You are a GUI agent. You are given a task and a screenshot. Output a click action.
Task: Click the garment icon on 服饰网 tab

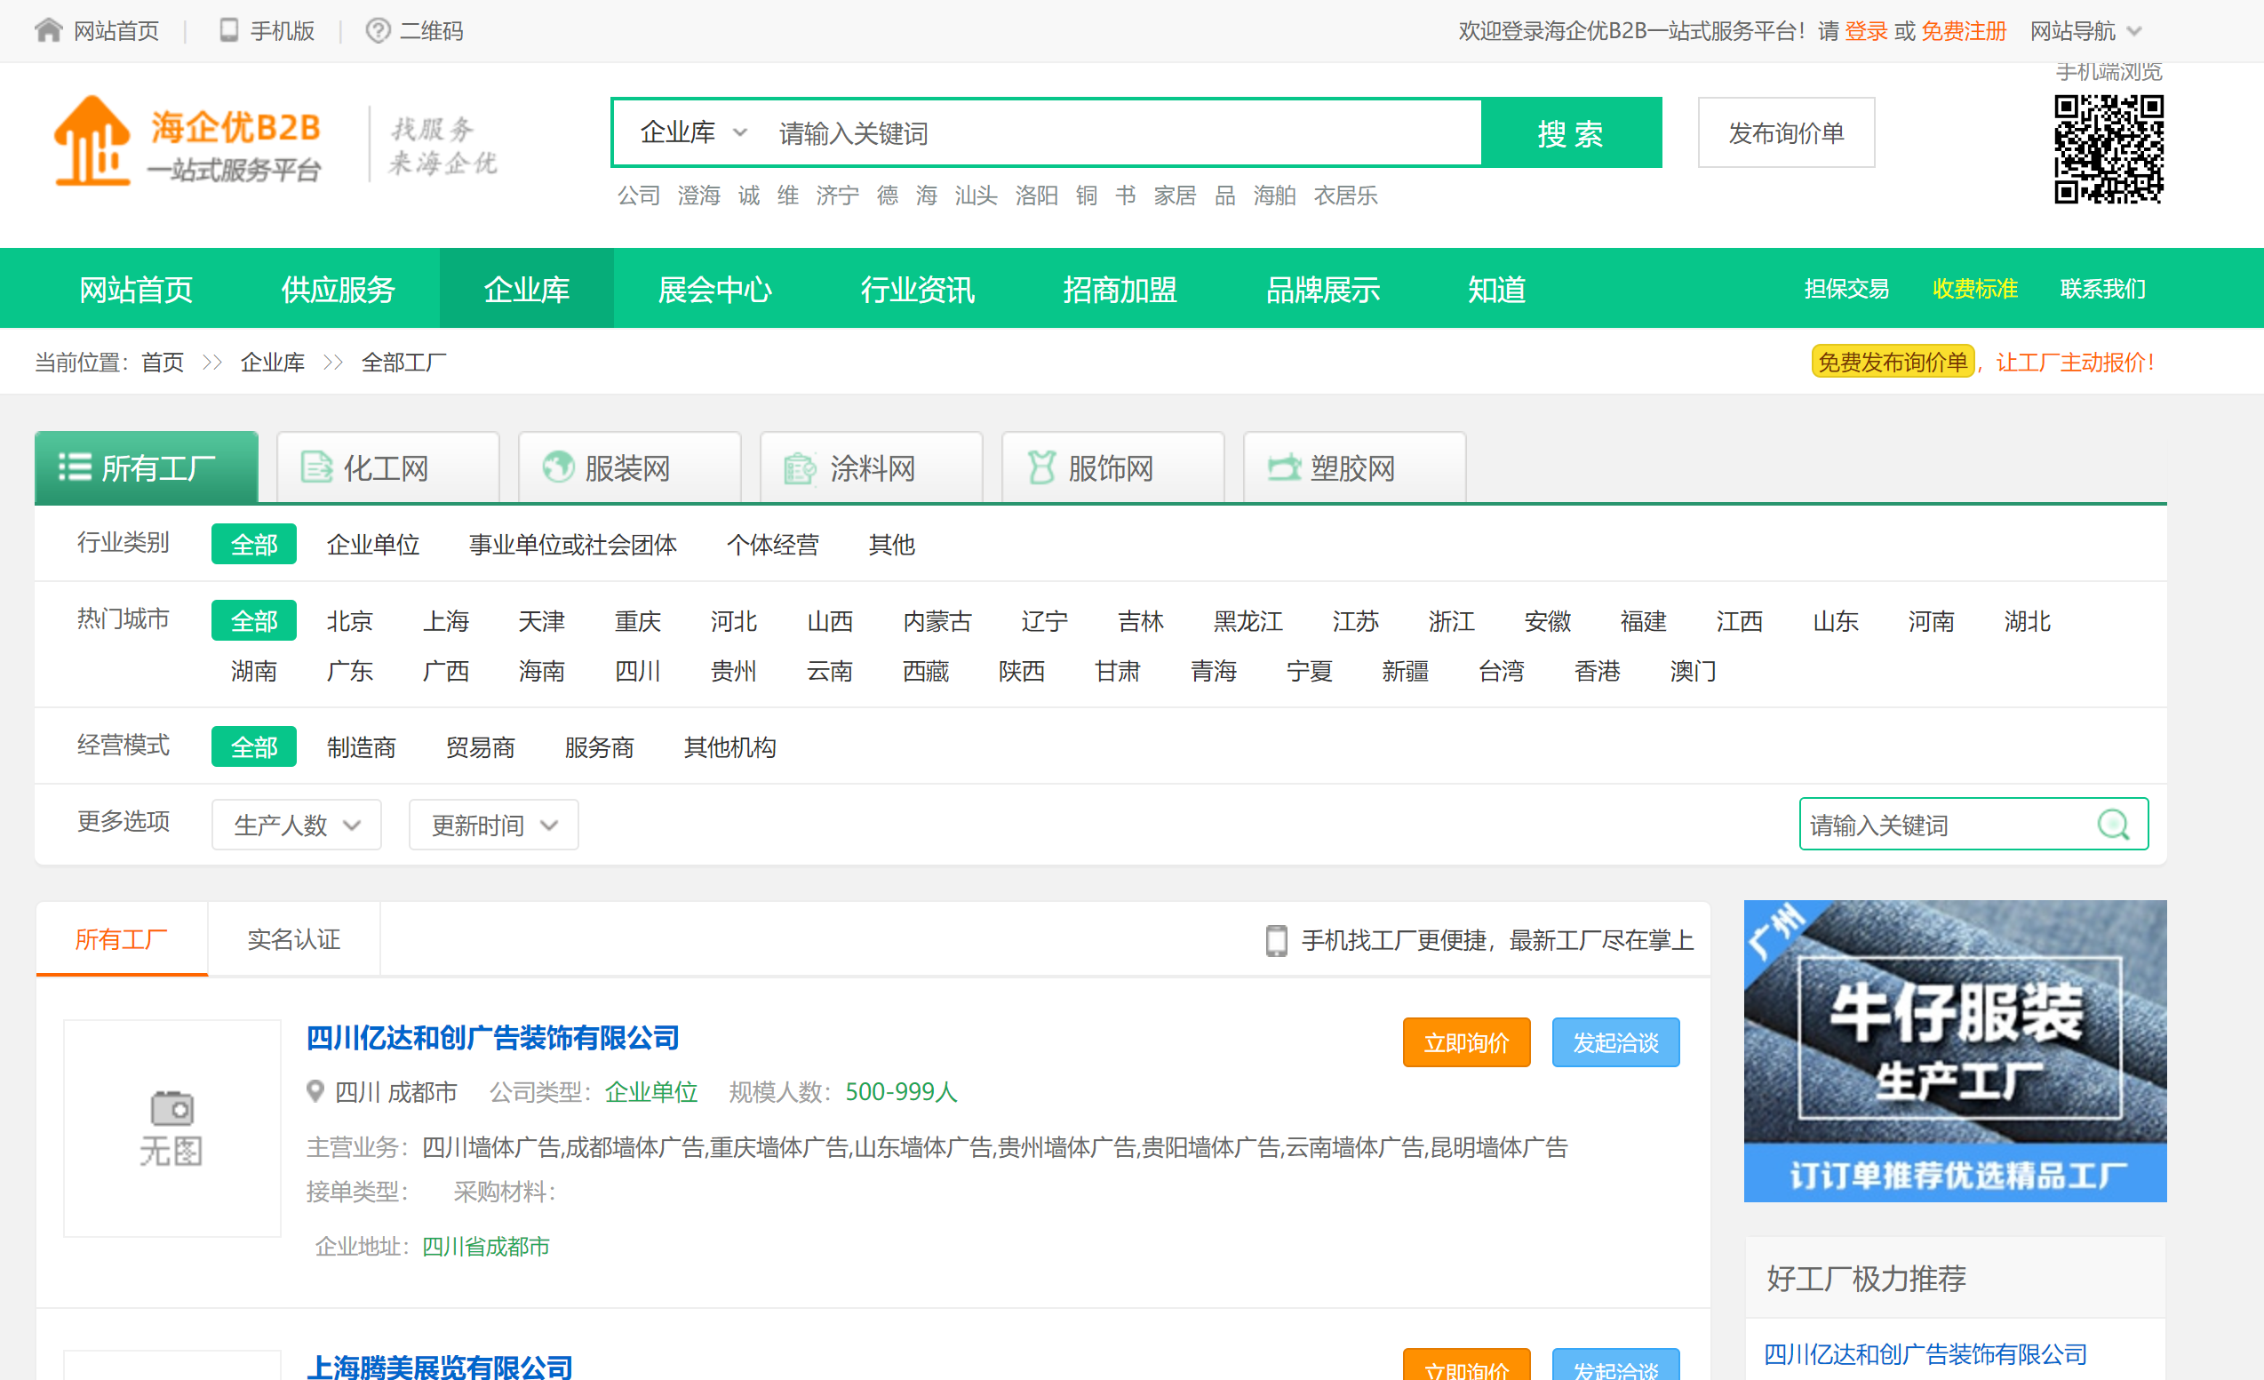click(x=1041, y=467)
